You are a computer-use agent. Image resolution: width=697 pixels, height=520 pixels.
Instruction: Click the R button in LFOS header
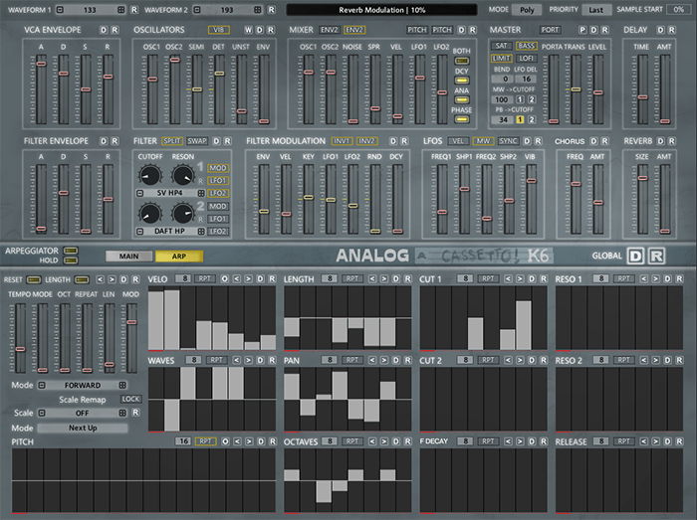[x=538, y=141]
